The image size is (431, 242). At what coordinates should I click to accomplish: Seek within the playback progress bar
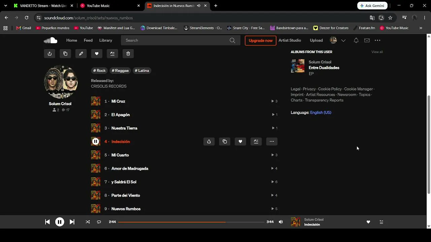click(191, 222)
